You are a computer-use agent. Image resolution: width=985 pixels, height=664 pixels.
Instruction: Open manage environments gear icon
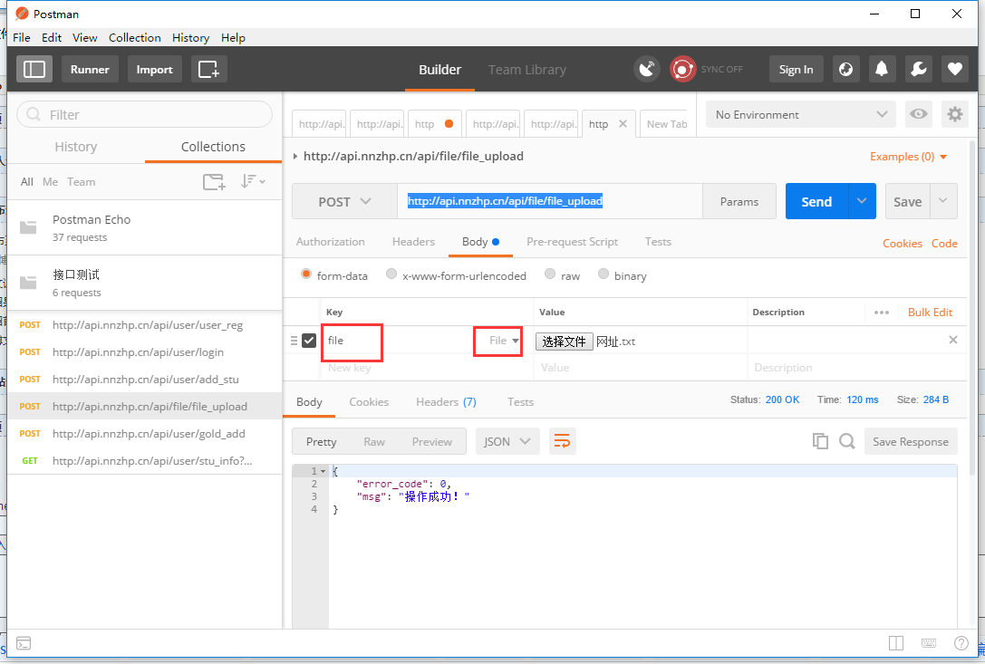click(955, 114)
